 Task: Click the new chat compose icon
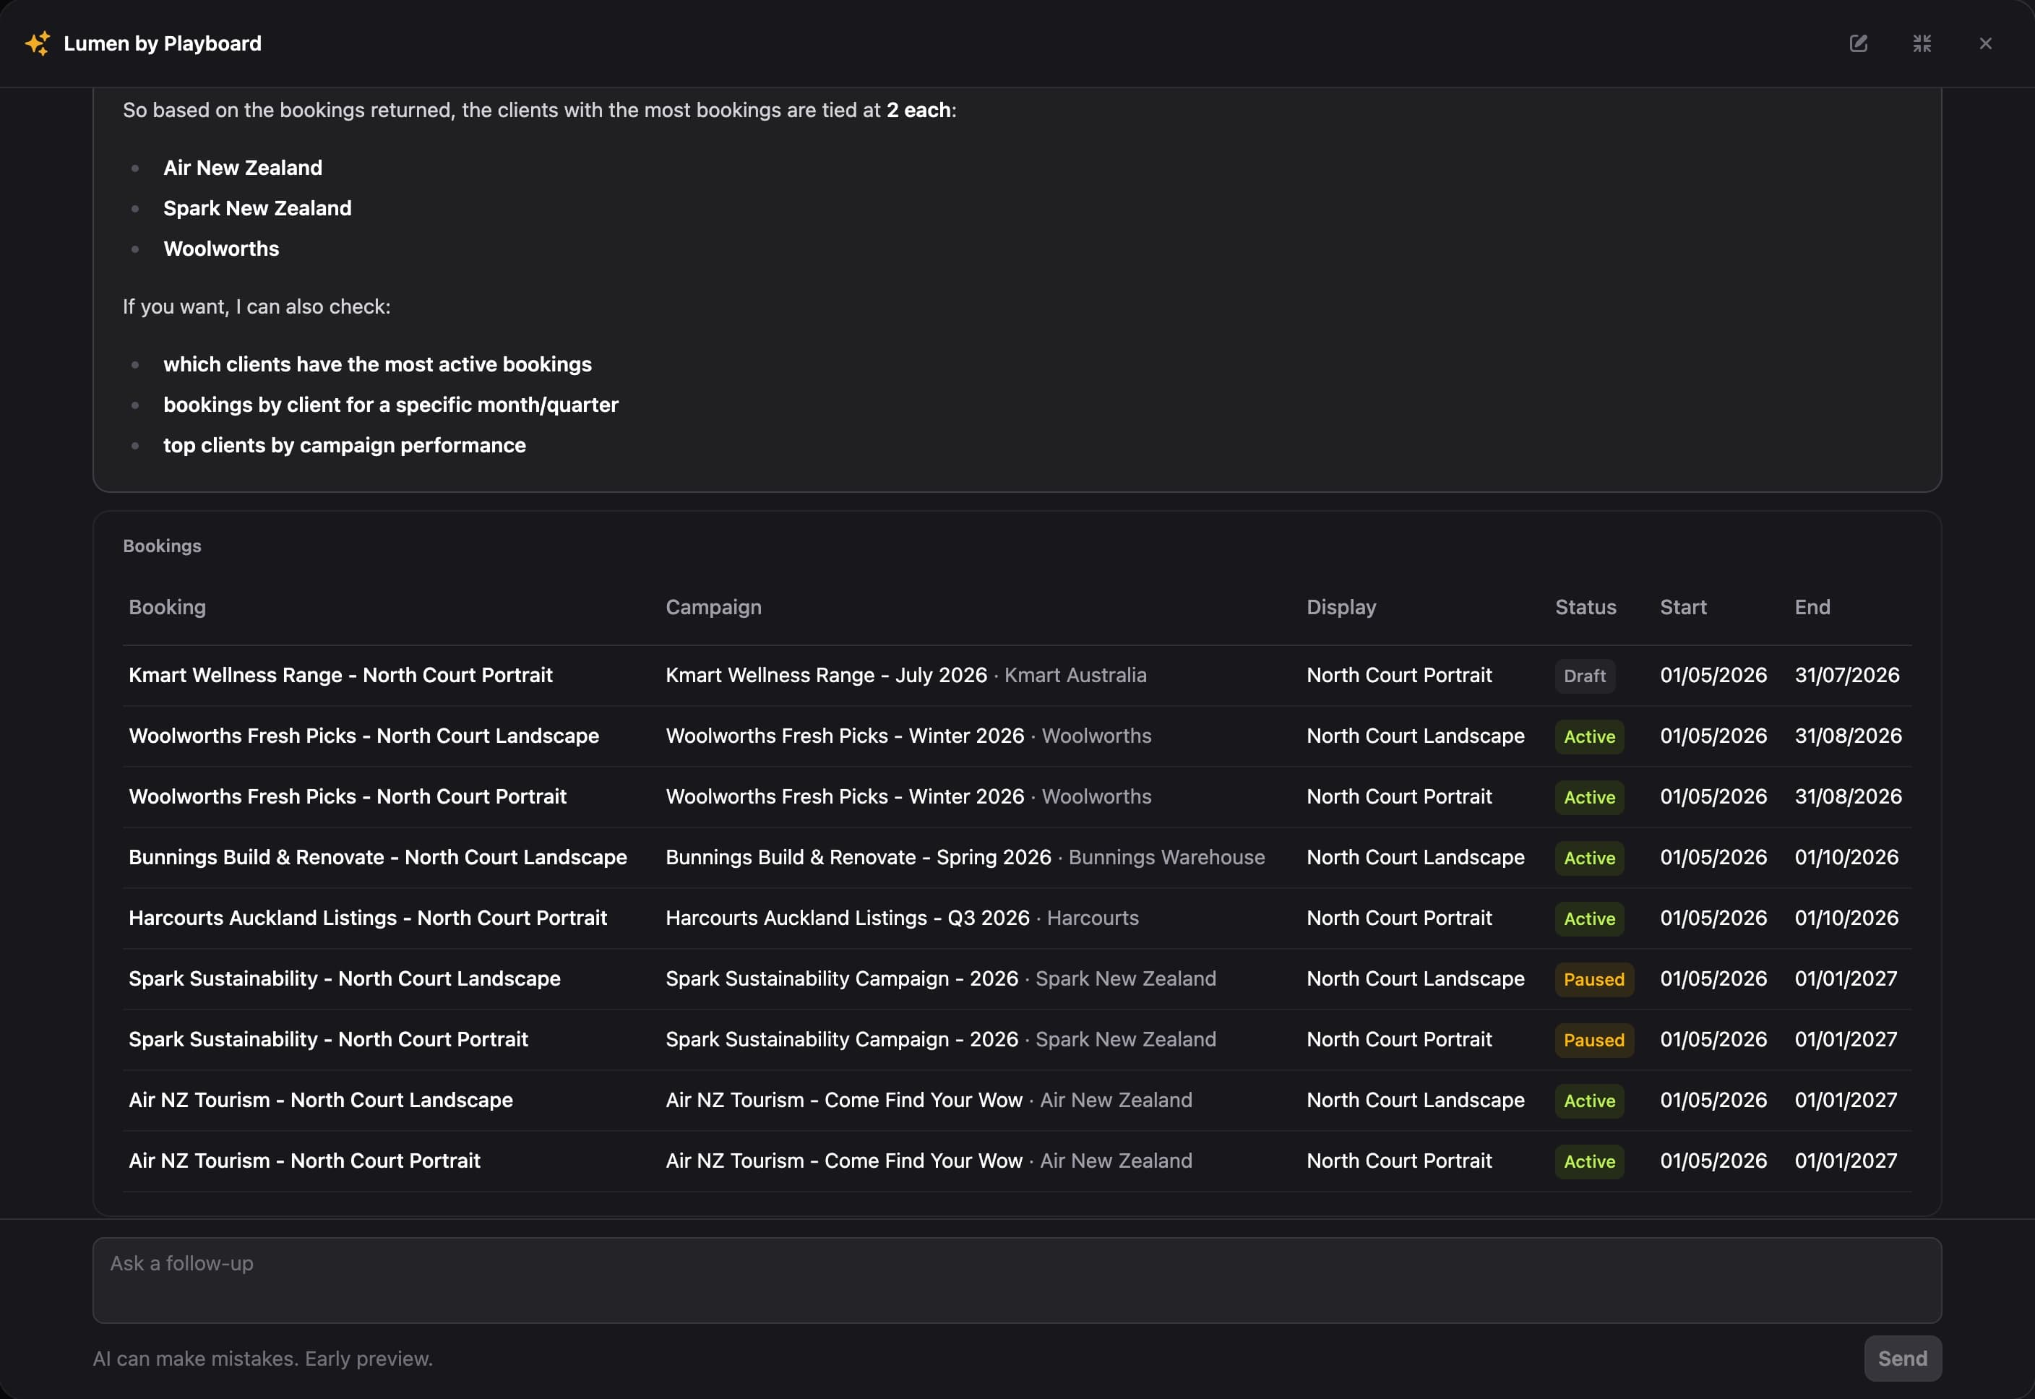point(1858,43)
